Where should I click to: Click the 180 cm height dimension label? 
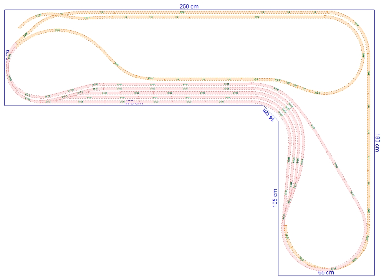tap(377, 143)
